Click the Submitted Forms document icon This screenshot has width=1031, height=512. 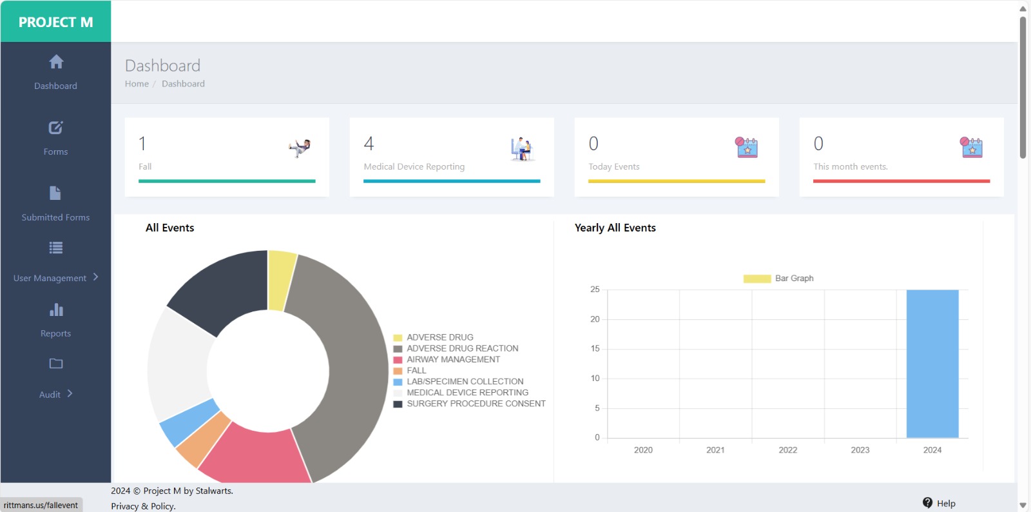point(55,193)
